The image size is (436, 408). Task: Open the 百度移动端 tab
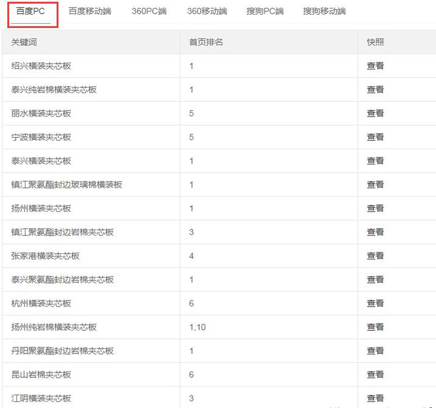tap(90, 11)
